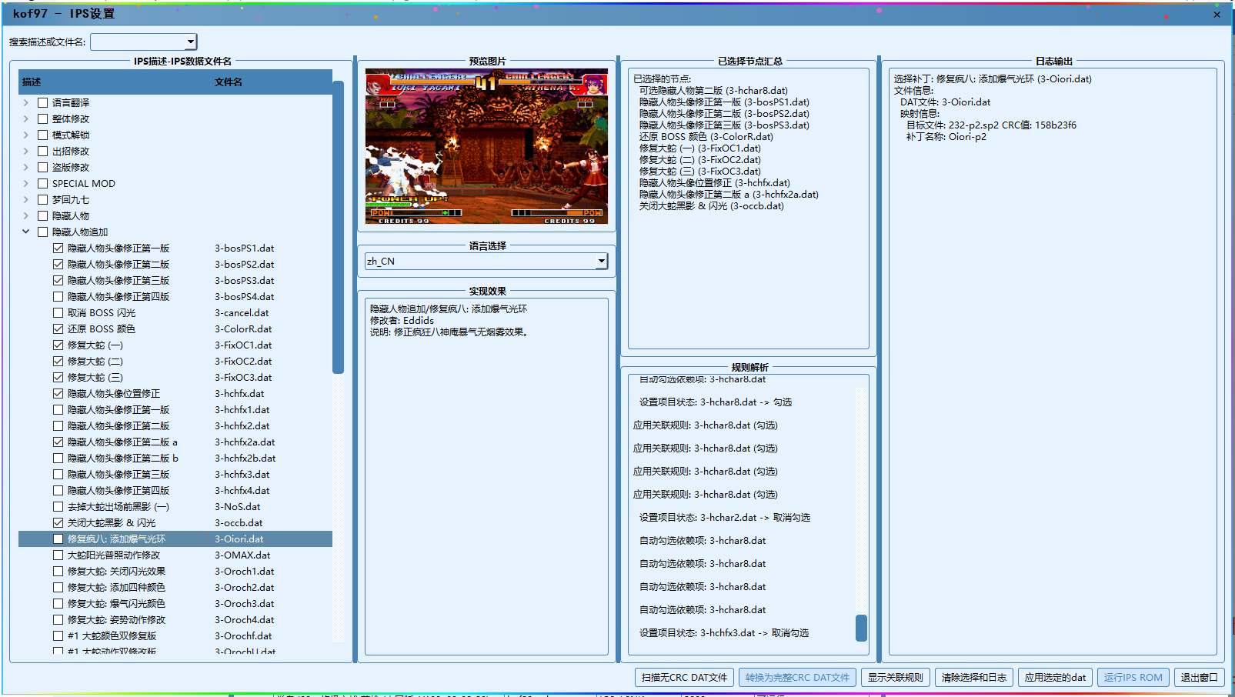
Task: Click 运行IPS ROM button
Action: 1133,677
